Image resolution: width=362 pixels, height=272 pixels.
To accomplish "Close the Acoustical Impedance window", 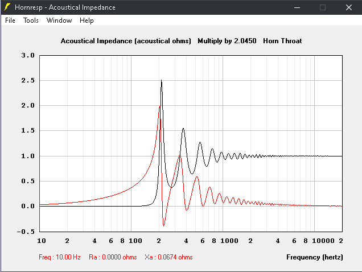I will [x=349, y=7].
